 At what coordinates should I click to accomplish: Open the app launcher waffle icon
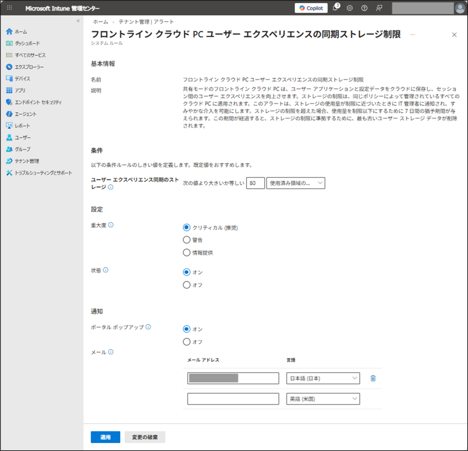click(9, 8)
